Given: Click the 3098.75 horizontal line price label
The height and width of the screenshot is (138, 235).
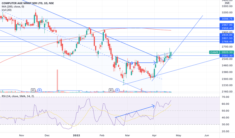Looking at the screenshot, I should (227, 19).
